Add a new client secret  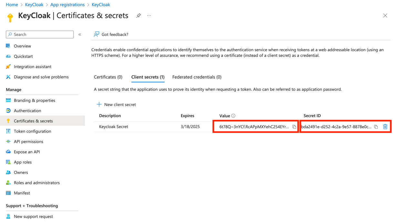coord(116,105)
